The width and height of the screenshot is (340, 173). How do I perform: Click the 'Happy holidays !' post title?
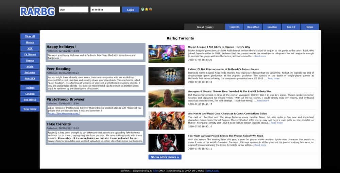(x=61, y=47)
